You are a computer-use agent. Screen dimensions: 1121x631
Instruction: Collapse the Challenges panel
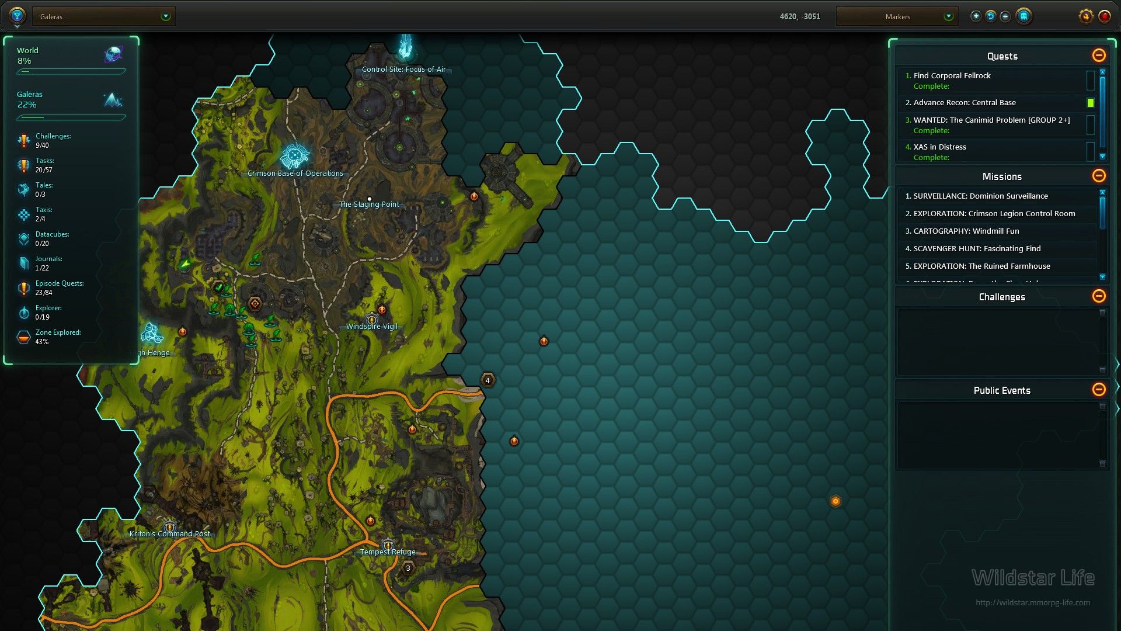coord(1099,296)
